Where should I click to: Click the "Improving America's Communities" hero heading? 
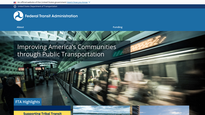click(67, 51)
